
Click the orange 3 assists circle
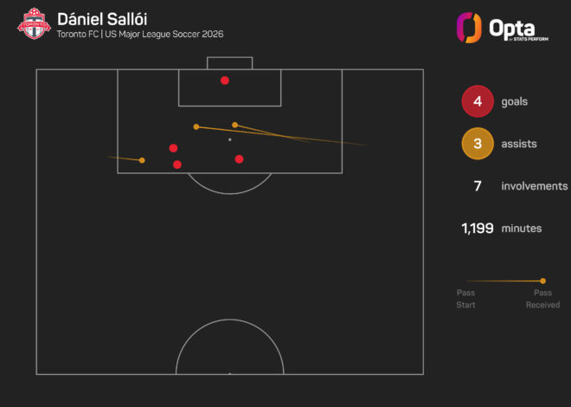pyautogui.click(x=478, y=144)
